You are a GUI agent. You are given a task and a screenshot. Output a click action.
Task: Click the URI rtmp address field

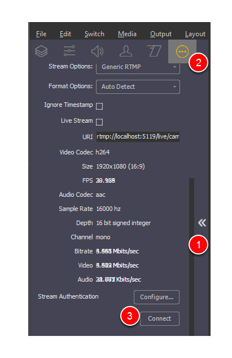(x=138, y=136)
